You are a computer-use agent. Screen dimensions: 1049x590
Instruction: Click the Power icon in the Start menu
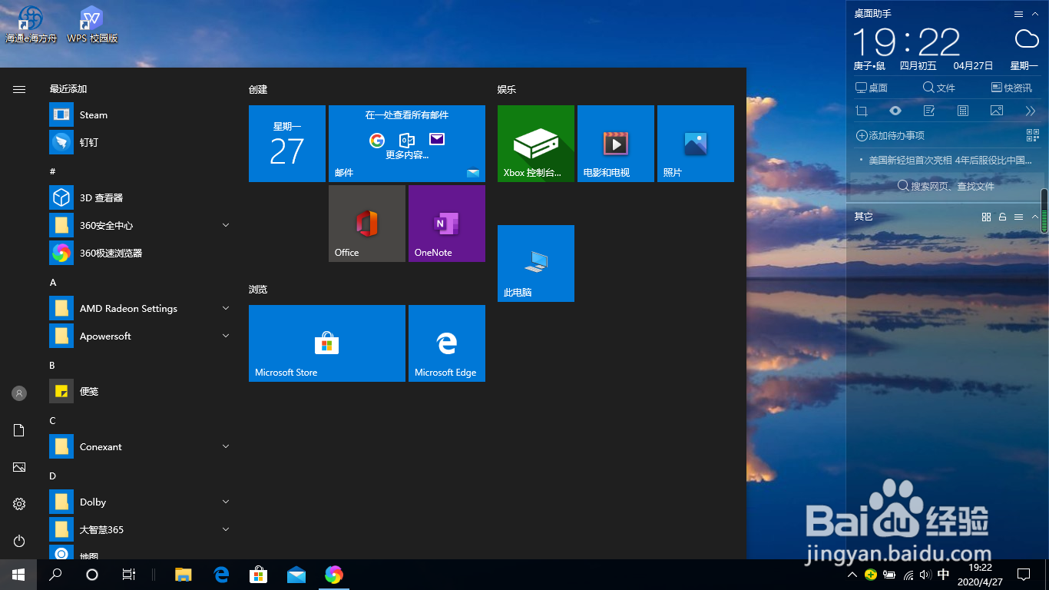18,541
